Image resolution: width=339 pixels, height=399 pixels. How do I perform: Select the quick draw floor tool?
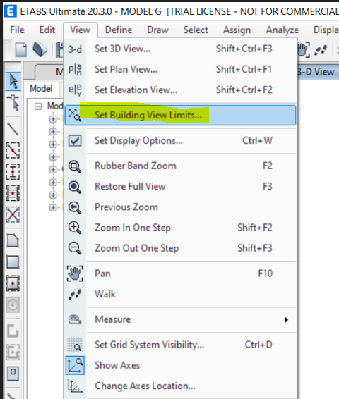pos(13,283)
